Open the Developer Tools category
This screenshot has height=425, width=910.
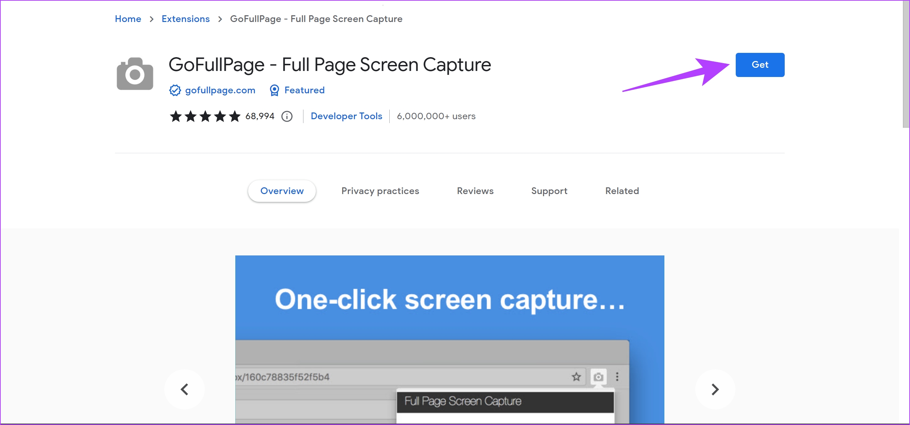346,116
